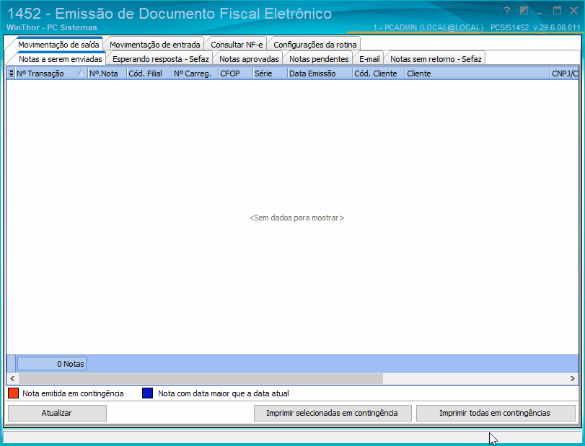Click Imprimir todas em contingências button
Screen dimensions: 585x446
[495, 413]
